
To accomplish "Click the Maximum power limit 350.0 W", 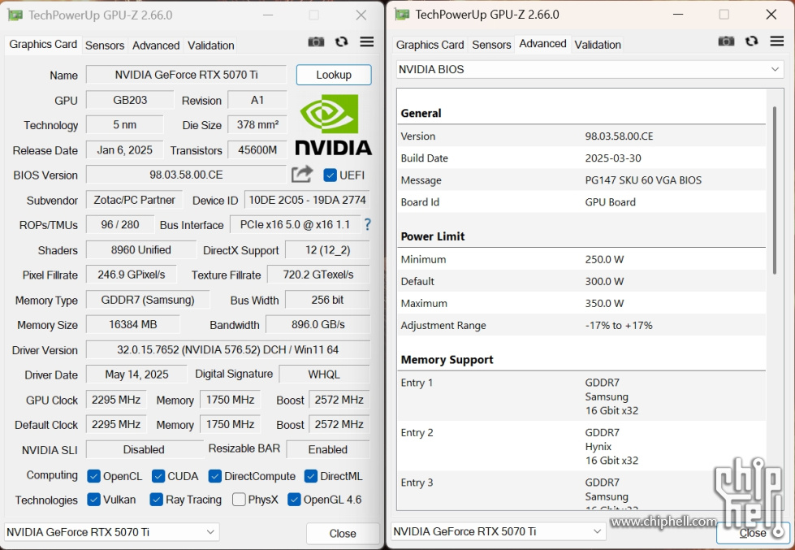I will click(604, 303).
